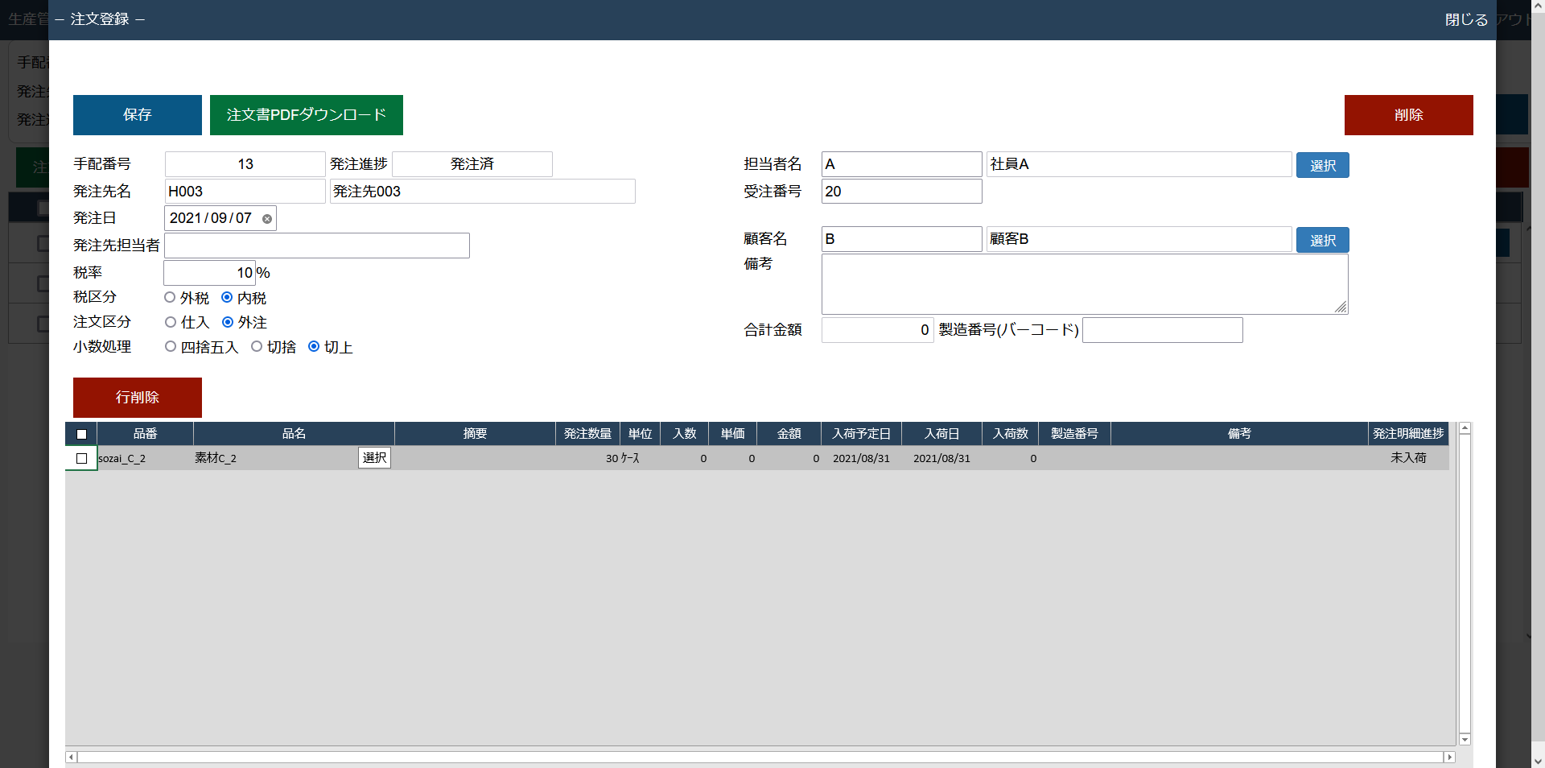Clear the order date with the x icon
1545x768 pixels.
coord(267,219)
